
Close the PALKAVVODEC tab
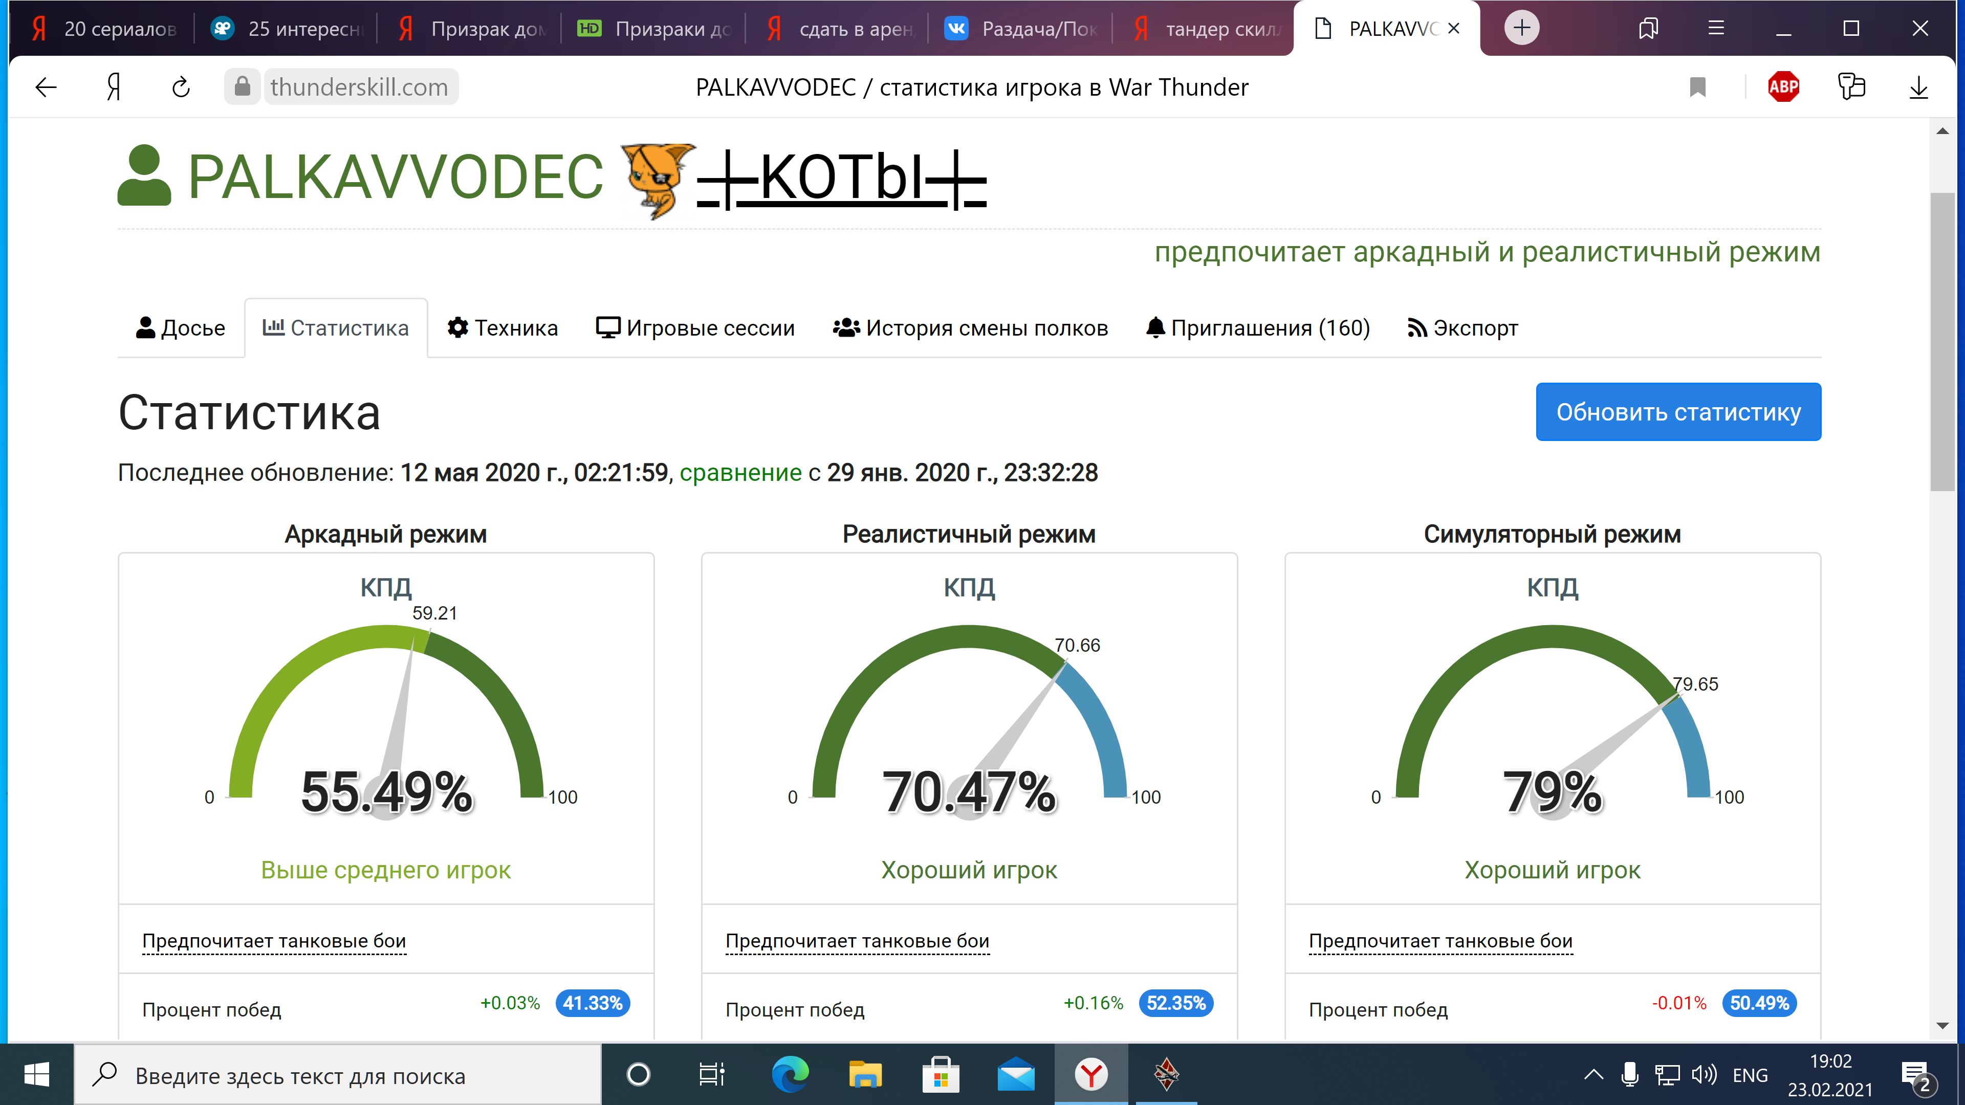1454,28
